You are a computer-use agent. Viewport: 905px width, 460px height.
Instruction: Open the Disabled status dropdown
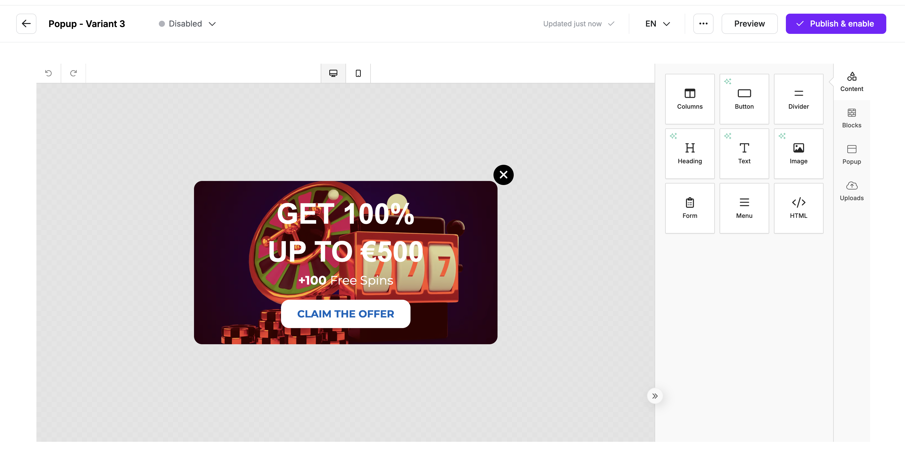tap(187, 24)
